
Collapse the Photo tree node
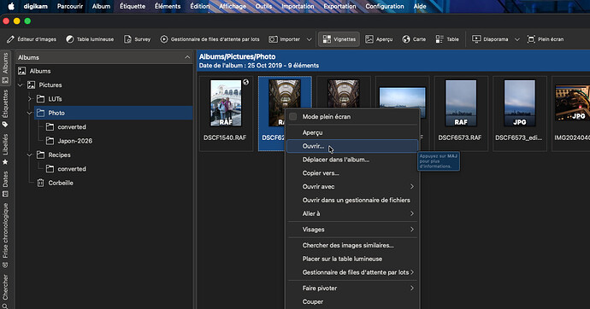pos(30,113)
